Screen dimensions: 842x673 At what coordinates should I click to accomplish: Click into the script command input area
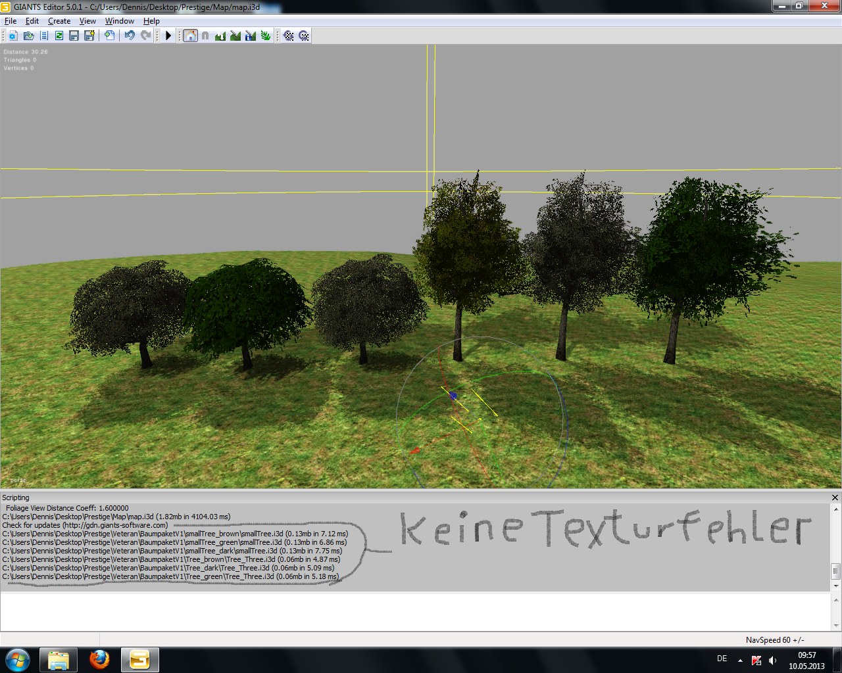(x=415, y=611)
